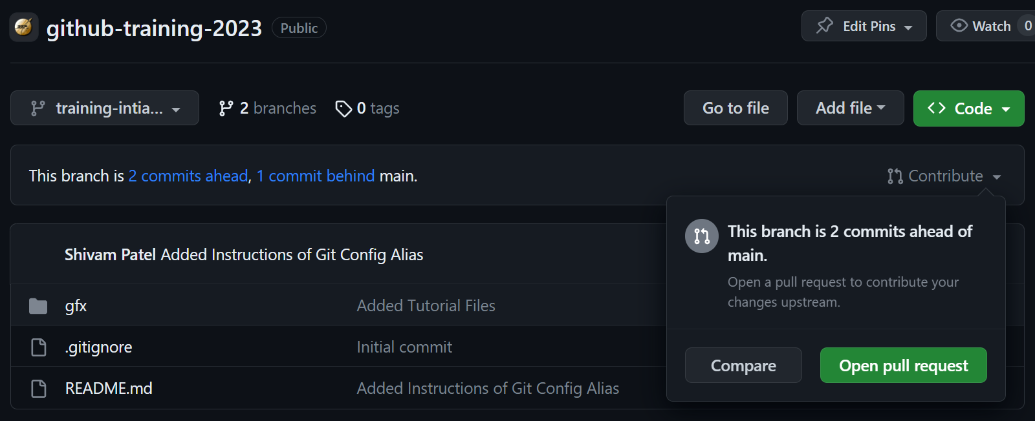
Task: Open the 1 commit behind link
Action: (x=315, y=175)
